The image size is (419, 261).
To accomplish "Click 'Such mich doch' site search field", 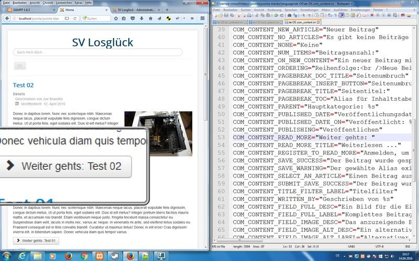I will (97, 52).
